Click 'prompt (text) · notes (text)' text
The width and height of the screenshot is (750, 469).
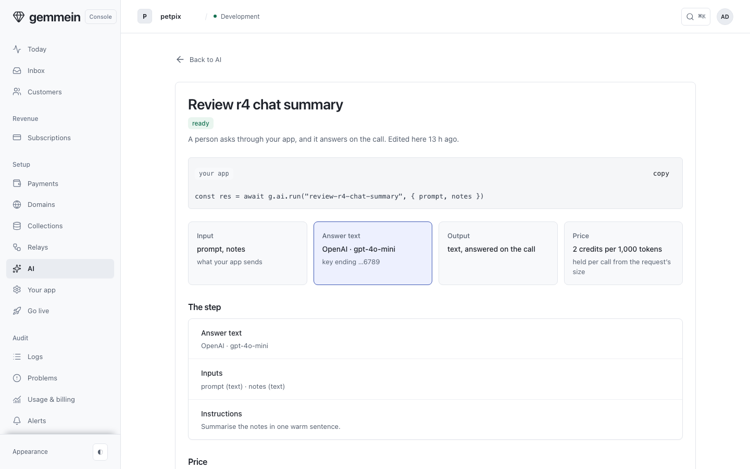(x=243, y=386)
